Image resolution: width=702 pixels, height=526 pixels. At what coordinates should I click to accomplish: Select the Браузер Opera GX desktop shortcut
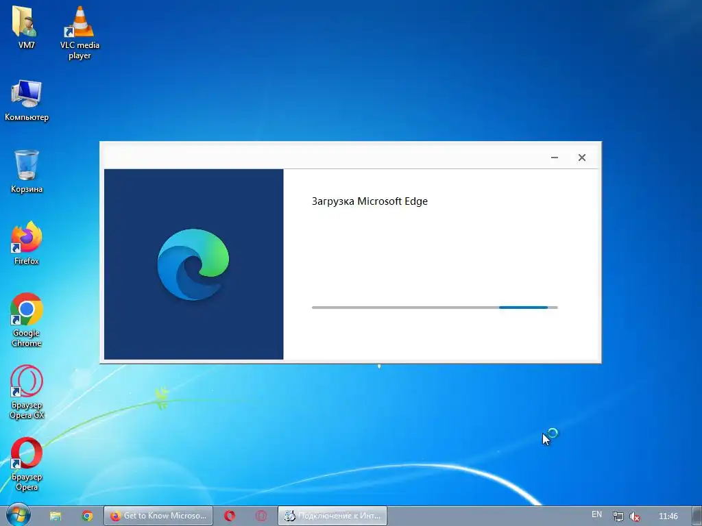point(27,392)
